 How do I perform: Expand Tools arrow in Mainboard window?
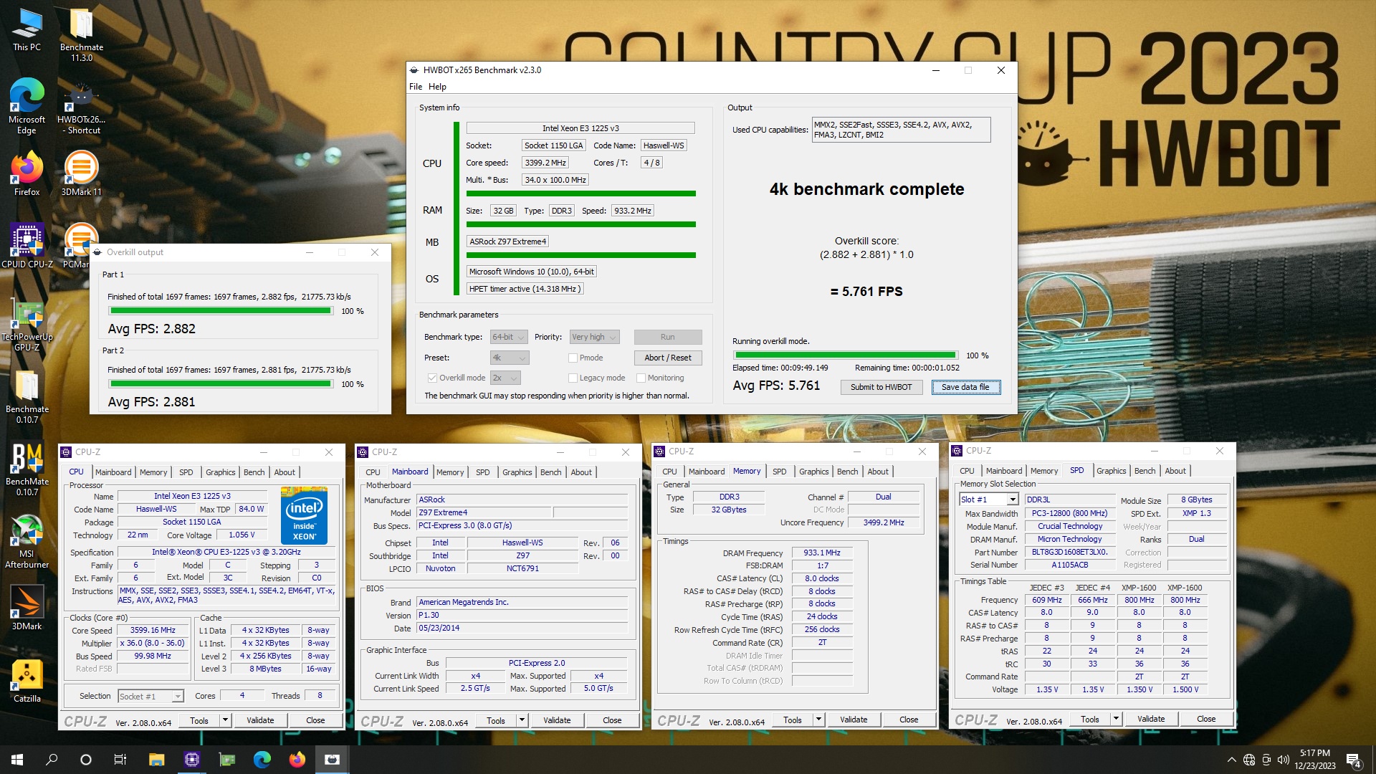pyautogui.click(x=522, y=720)
